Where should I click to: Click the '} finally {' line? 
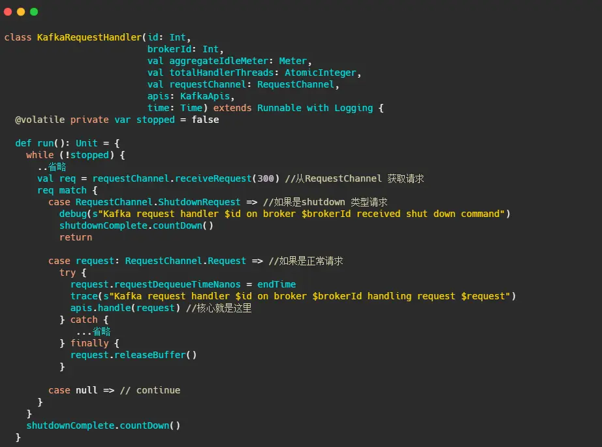(89, 343)
